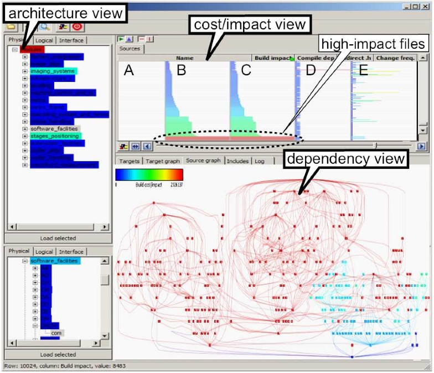This screenshot has height=373, width=434.
Task: Click the red minus icon above Sources
Action: (x=141, y=39)
